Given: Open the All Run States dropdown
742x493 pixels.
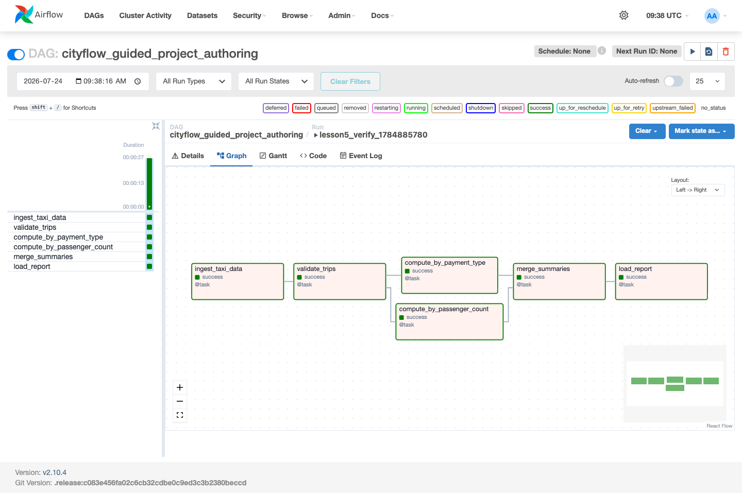Looking at the screenshot, I should pos(276,81).
